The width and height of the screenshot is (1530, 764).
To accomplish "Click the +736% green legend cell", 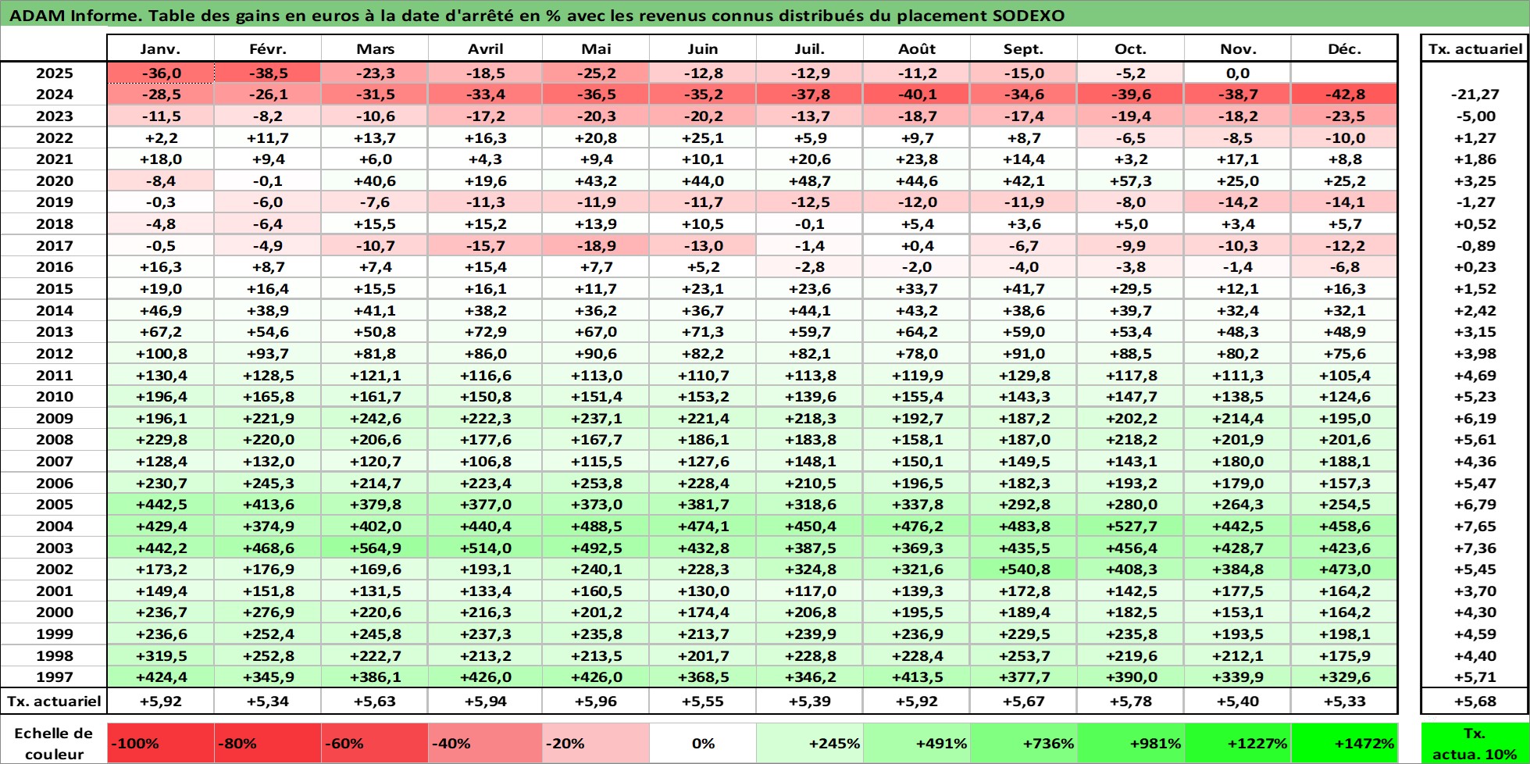I will (x=1024, y=743).
